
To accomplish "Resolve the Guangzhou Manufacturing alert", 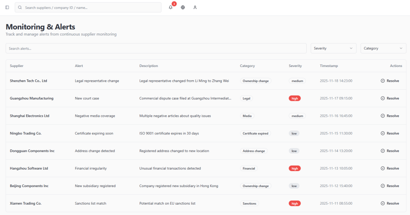I will [390, 98].
